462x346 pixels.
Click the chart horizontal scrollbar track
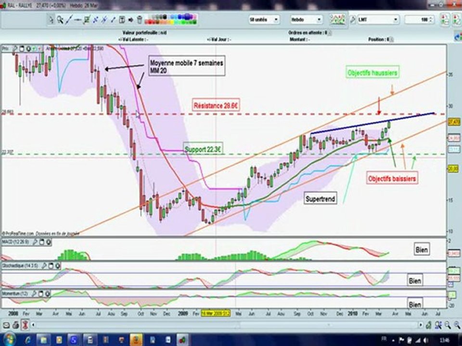pyautogui.click(x=227, y=325)
